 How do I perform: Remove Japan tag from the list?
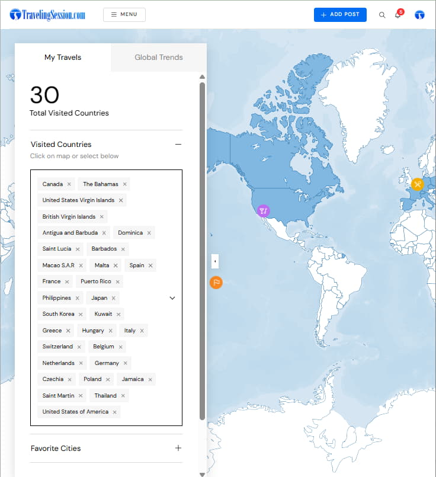tap(114, 298)
